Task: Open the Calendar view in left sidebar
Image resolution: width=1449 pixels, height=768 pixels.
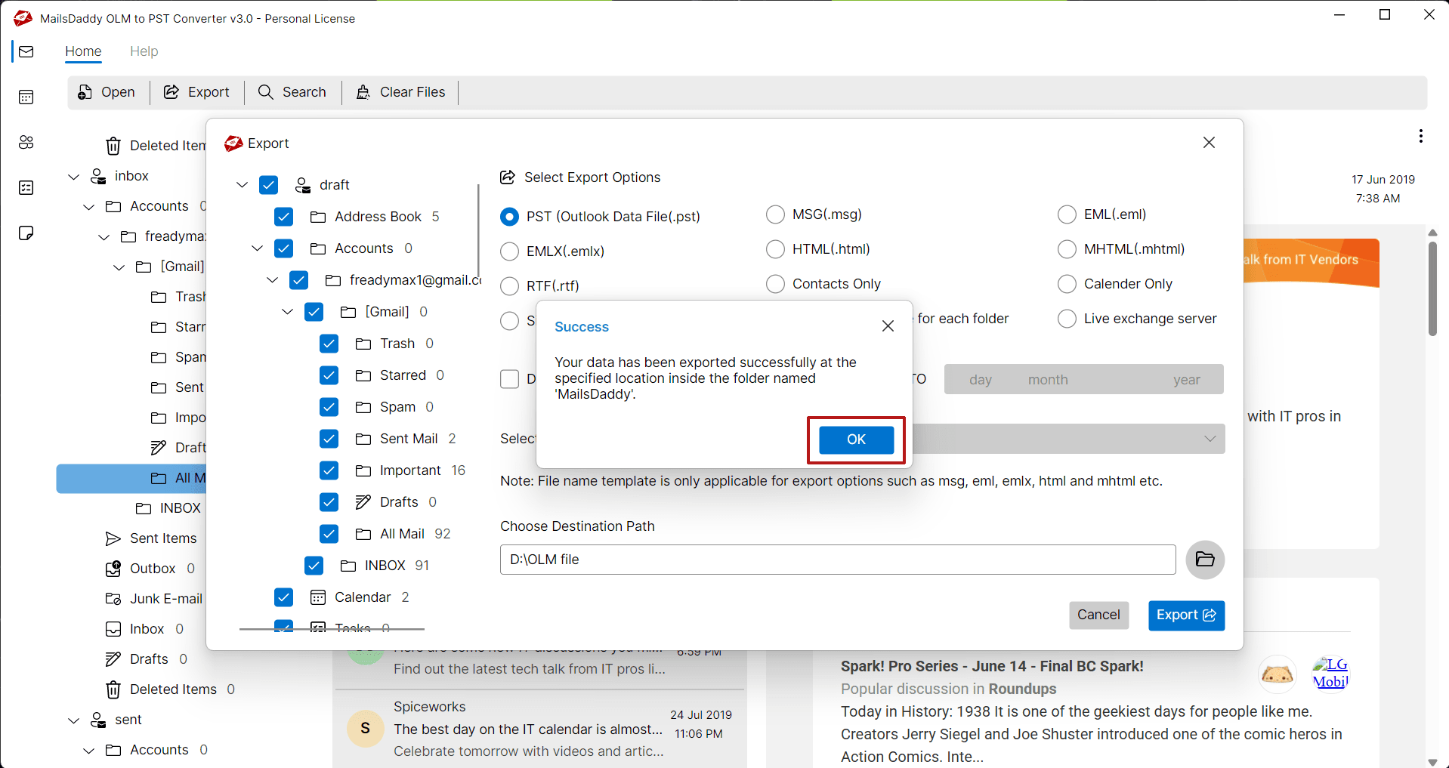Action: tap(26, 97)
